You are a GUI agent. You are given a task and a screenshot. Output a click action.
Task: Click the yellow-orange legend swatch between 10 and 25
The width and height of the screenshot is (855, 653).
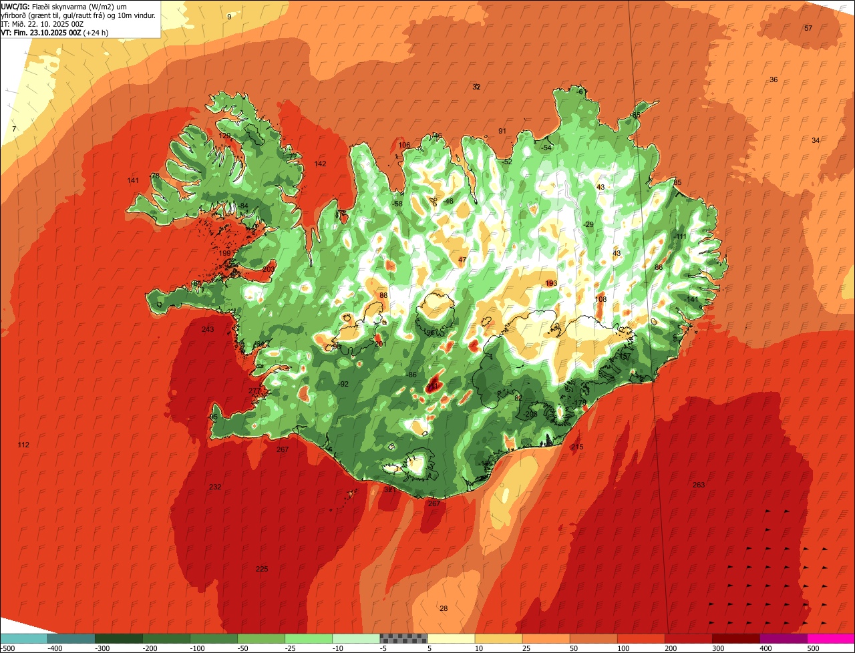click(498, 638)
